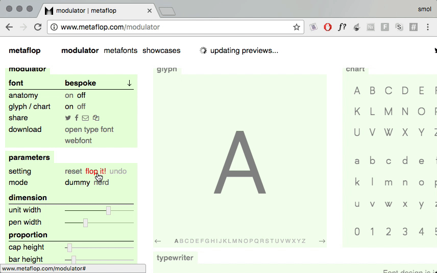Pick digit 0 in the chart
Screen dimensions: 437x273
click(x=357, y=232)
